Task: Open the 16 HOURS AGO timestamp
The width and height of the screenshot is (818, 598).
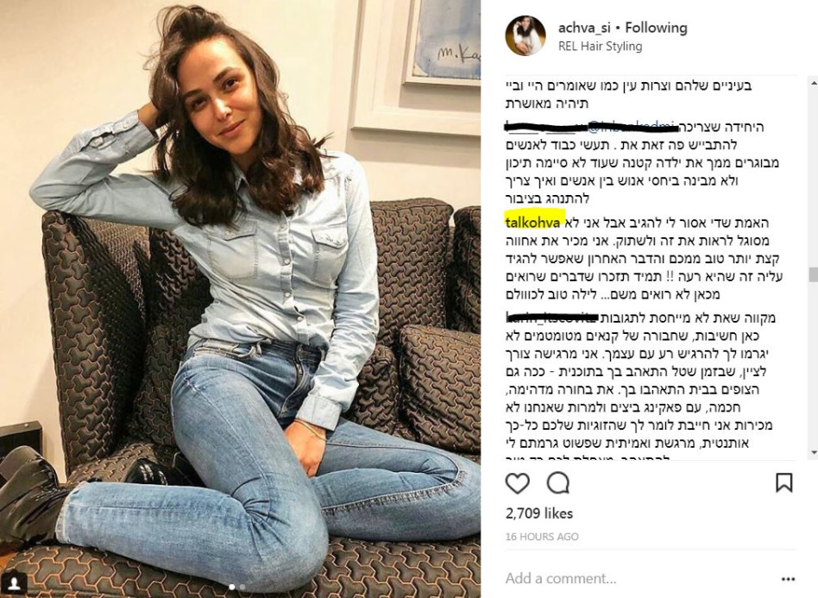Action: (542, 537)
